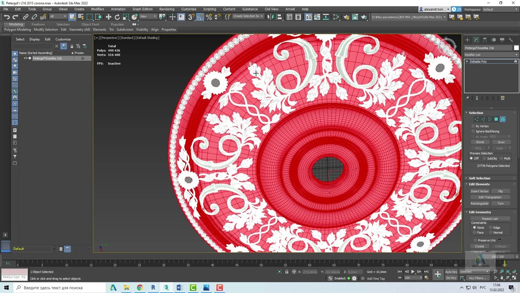Image resolution: width=520 pixels, height=293 pixels.
Task: Click the Redo arrow in main toolbar
Action: point(15,17)
